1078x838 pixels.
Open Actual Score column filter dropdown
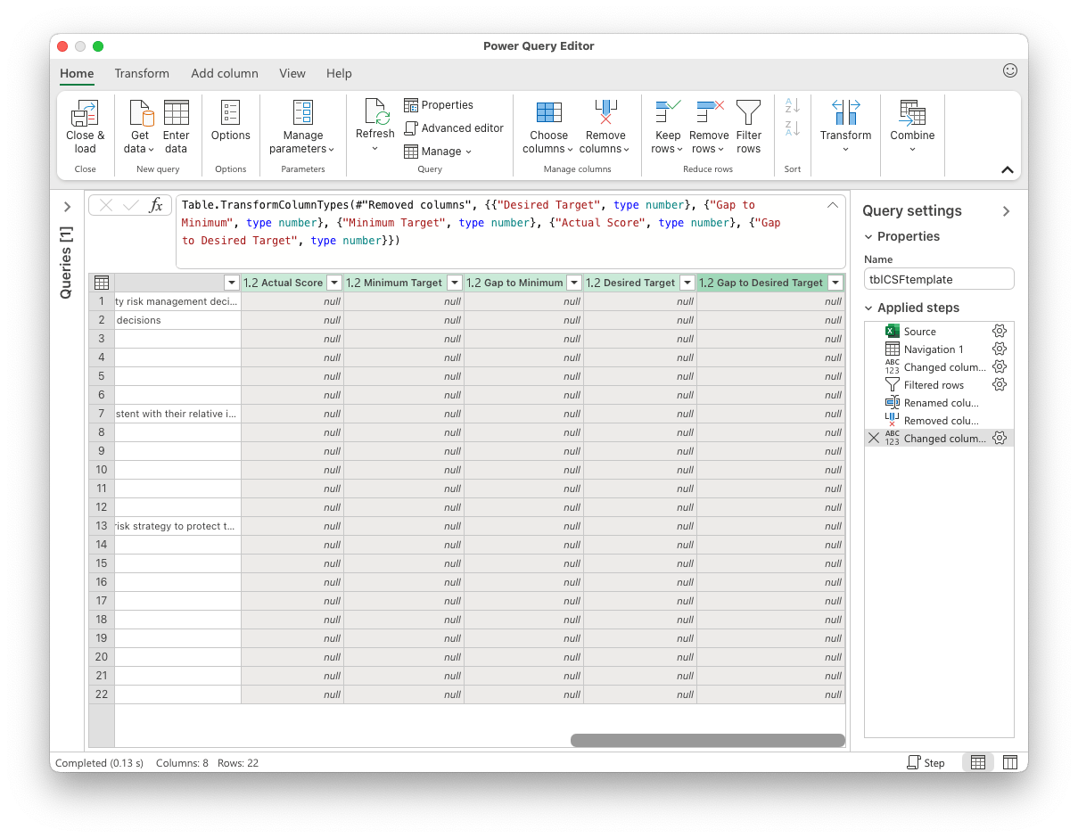pos(334,283)
